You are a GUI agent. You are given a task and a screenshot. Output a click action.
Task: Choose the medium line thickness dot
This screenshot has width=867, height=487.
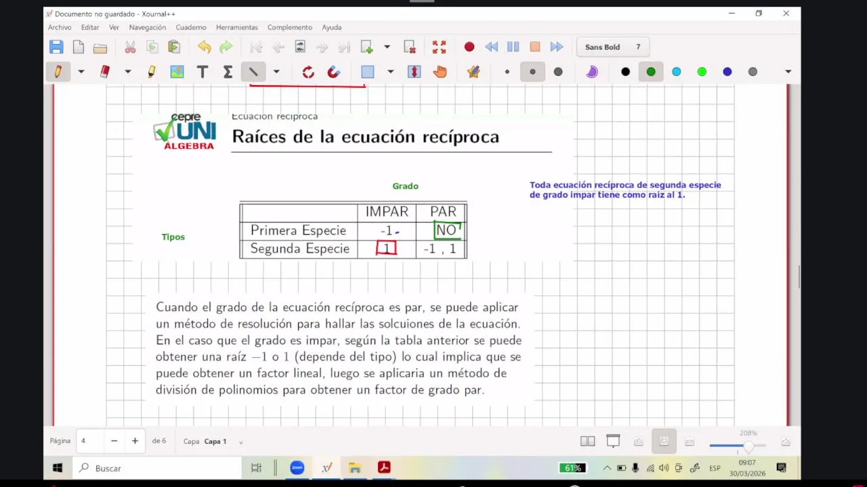532,72
